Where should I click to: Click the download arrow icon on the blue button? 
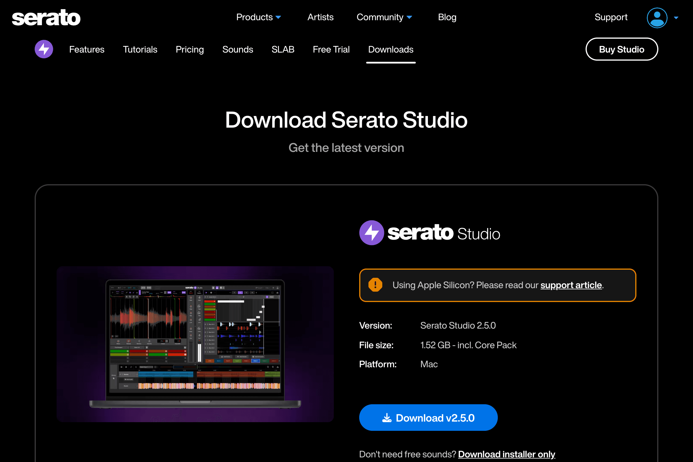[x=387, y=418]
